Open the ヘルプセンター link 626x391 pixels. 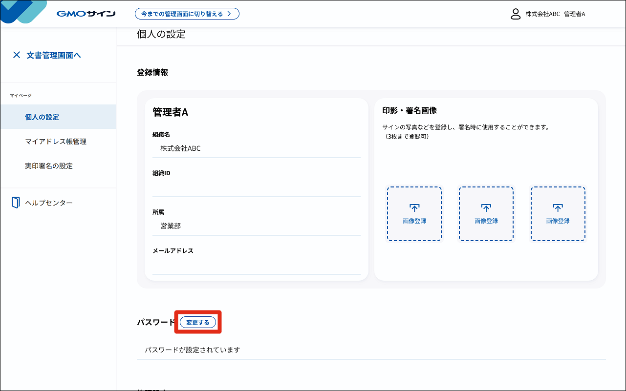tap(49, 203)
